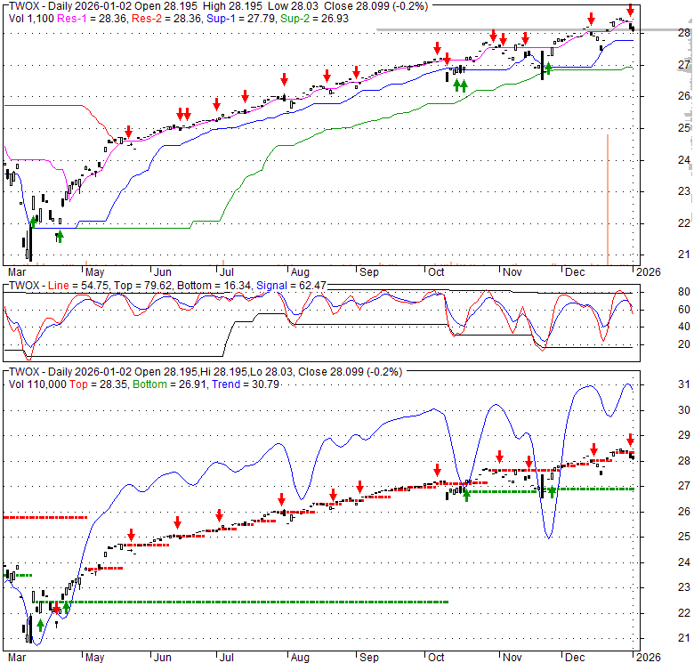This screenshot has height=663, width=694.
Task: Click the green up arrow in November on the bottom chart
Action: [x=552, y=490]
